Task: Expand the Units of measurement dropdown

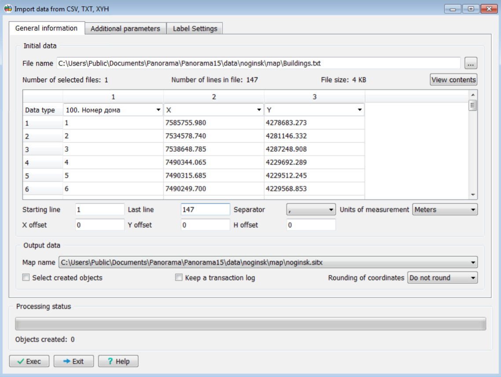Action: point(445,210)
